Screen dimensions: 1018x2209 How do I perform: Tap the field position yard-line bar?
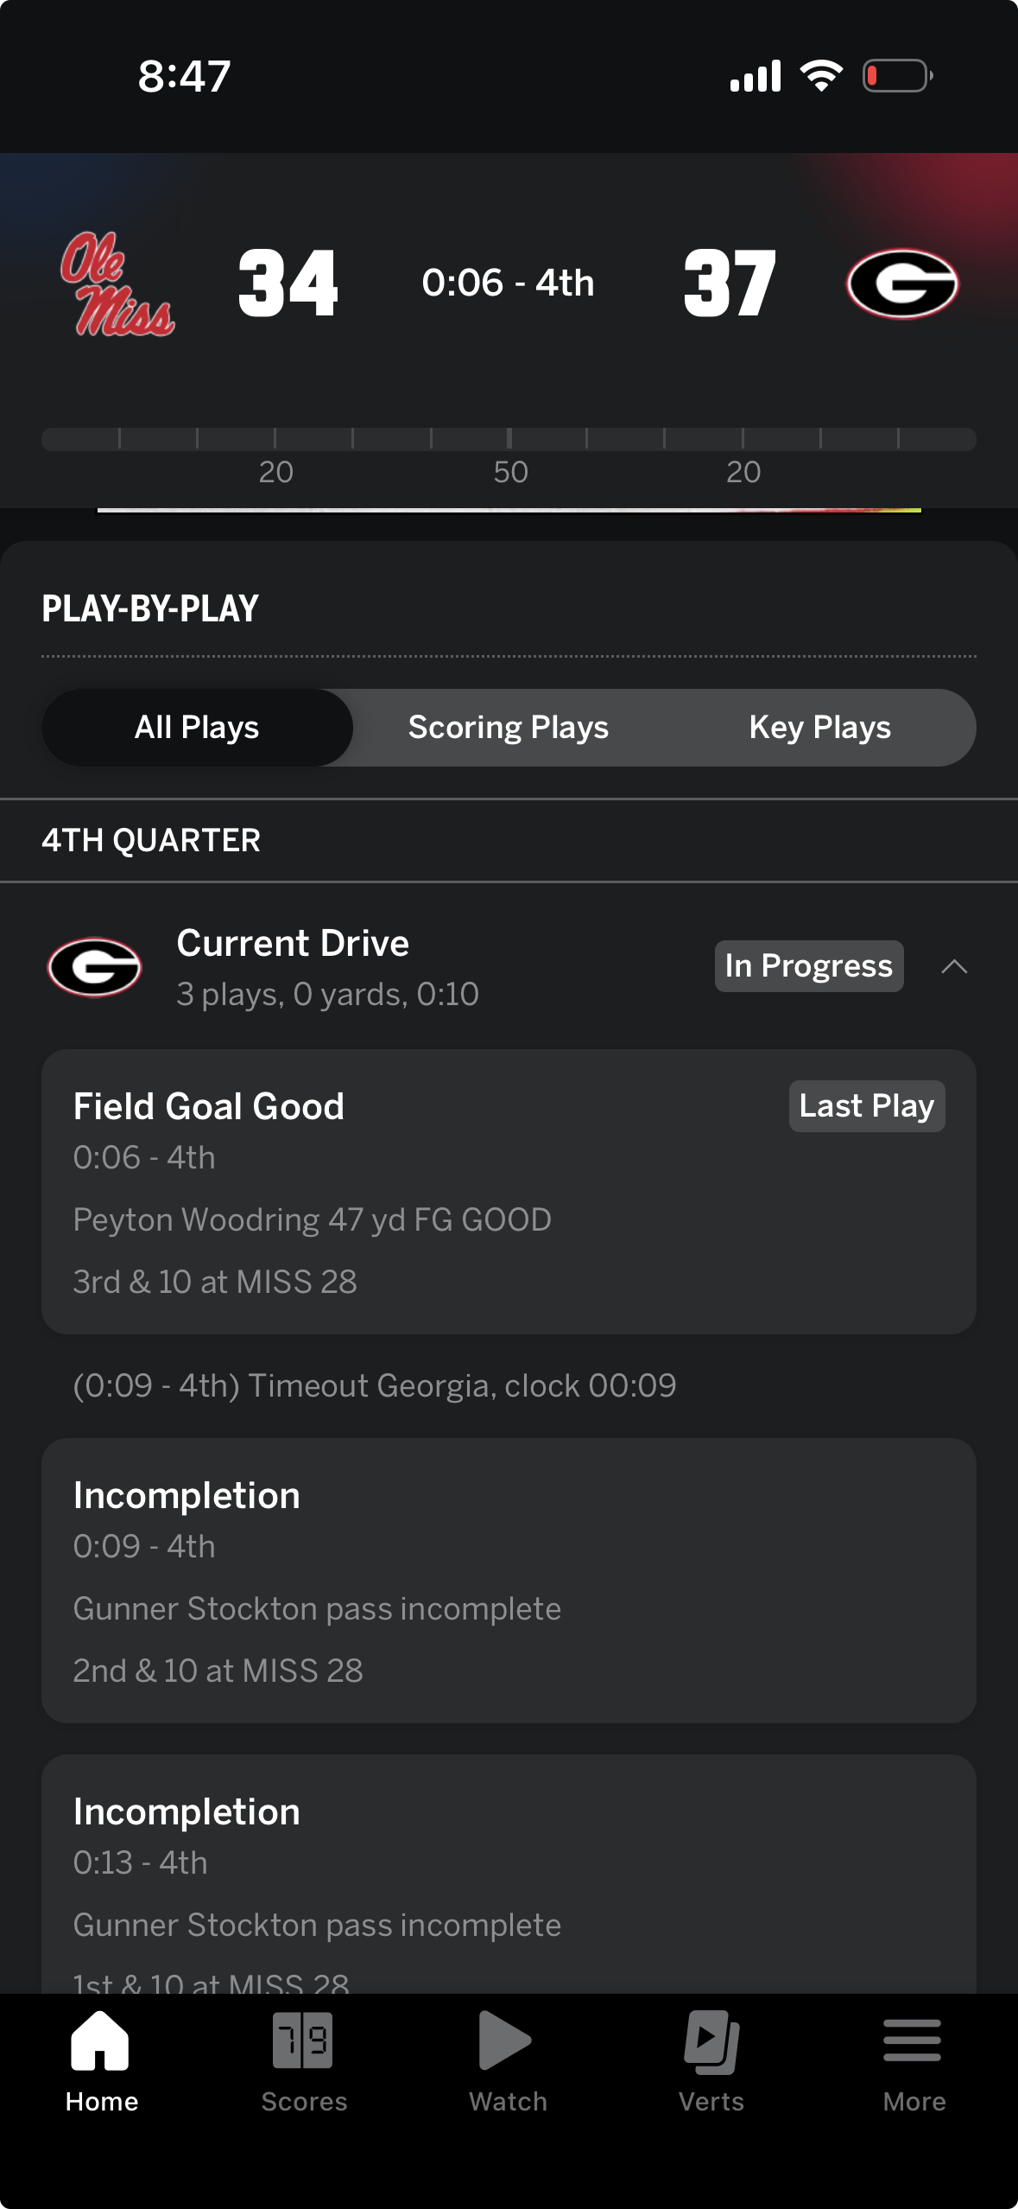[x=509, y=440]
